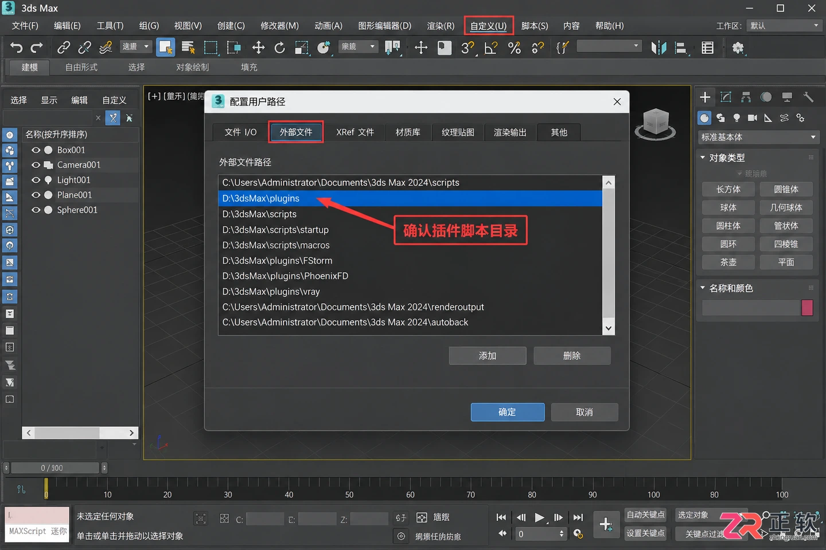Open the 标准基本体 primitive type dropdown
The width and height of the screenshot is (826, 550).
point(758,137)
